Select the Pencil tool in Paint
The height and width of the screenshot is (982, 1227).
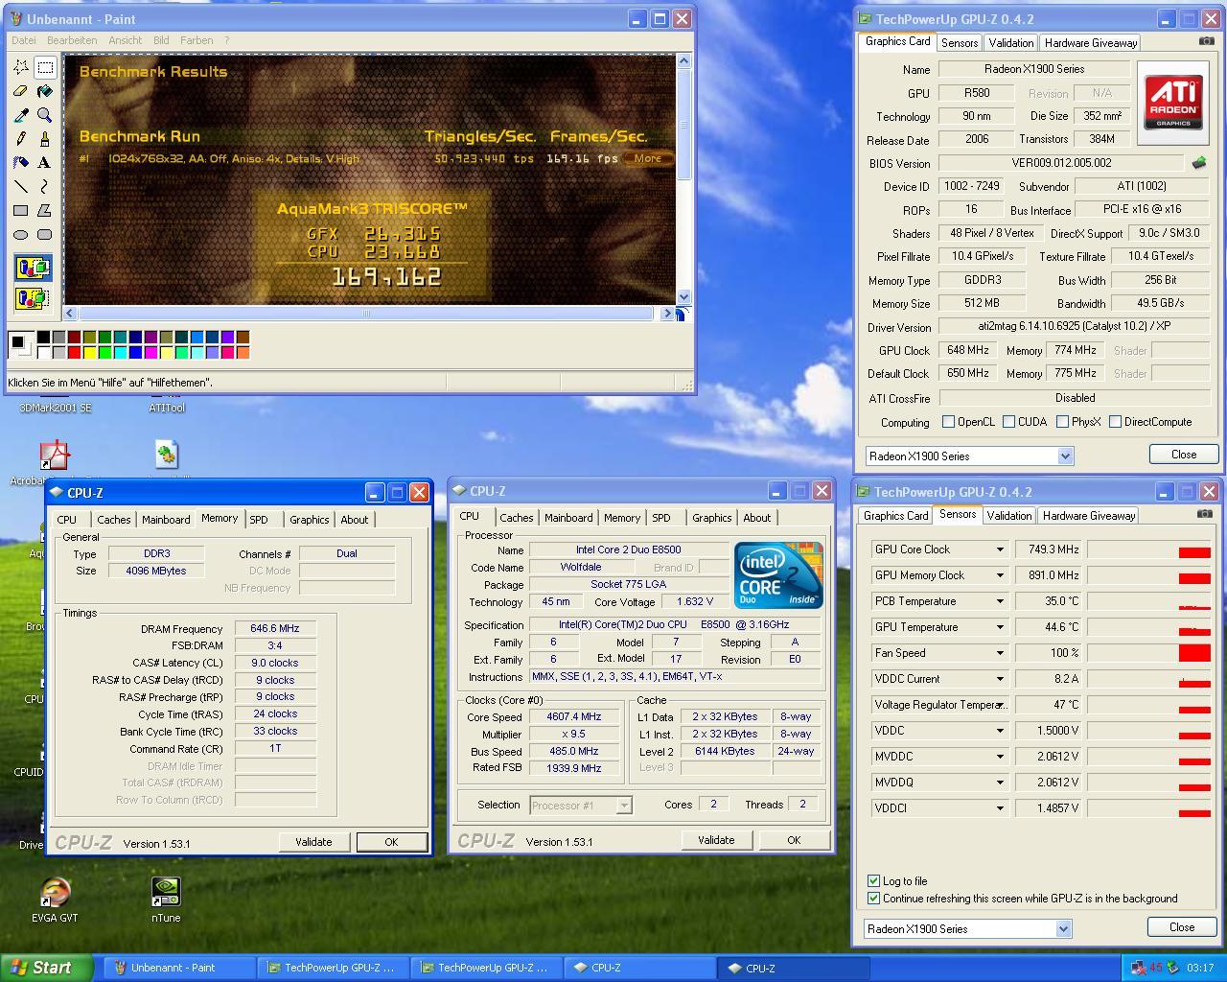[21, 139]
